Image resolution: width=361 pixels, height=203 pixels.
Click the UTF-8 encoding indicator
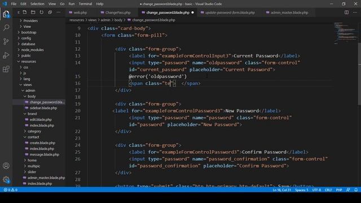coord(316,190)
